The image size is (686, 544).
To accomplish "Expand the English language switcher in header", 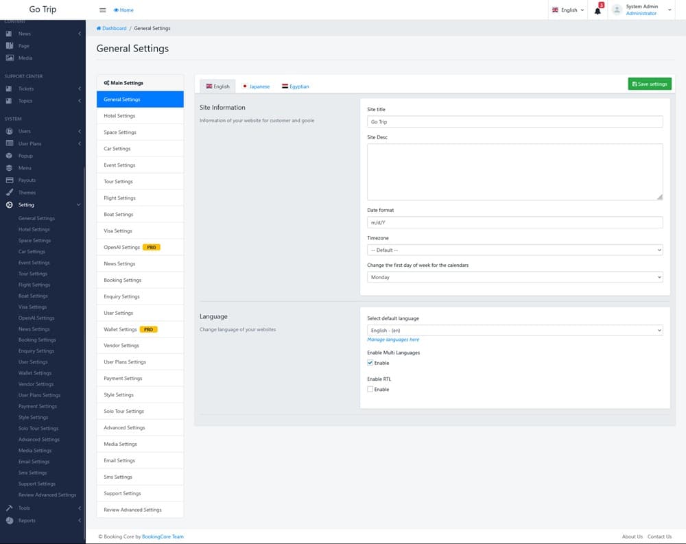I will click(568, 10).
